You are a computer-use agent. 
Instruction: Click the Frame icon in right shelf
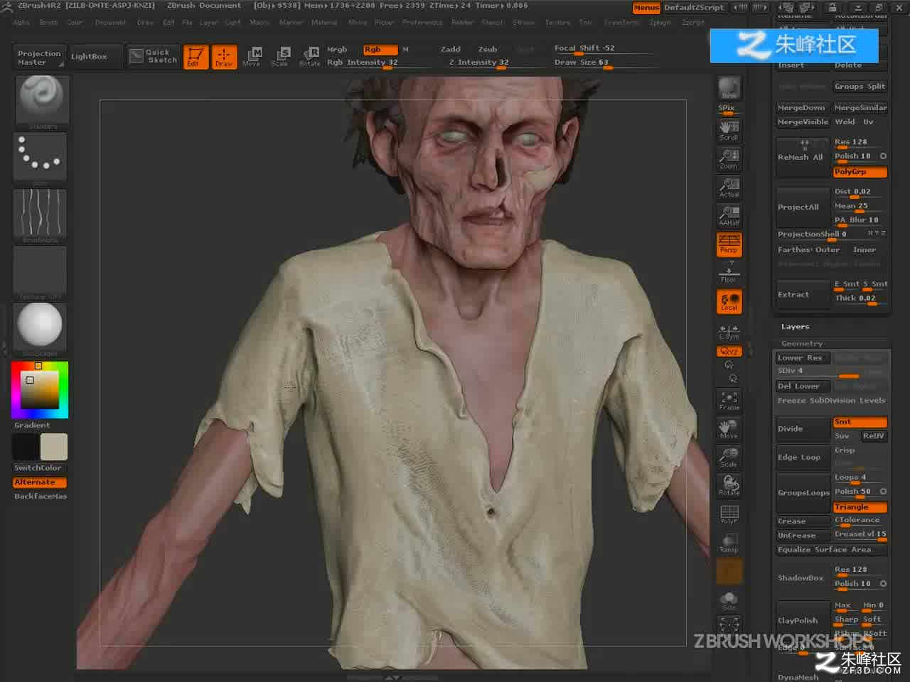point(729,400)
